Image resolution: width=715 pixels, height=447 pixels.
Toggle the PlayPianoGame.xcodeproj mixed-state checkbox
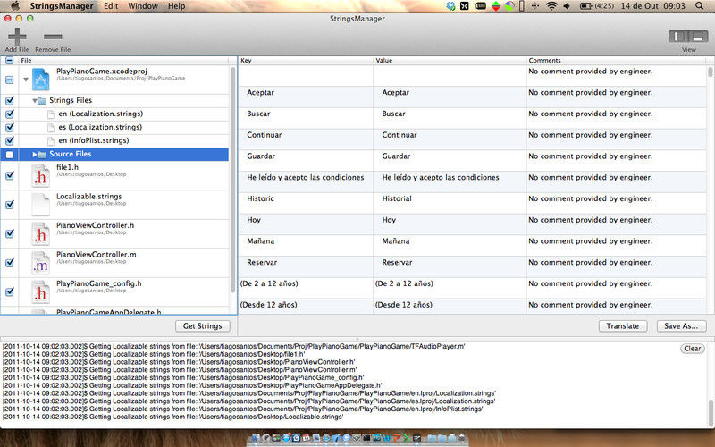pyautogui.click(x=10, y=80)
